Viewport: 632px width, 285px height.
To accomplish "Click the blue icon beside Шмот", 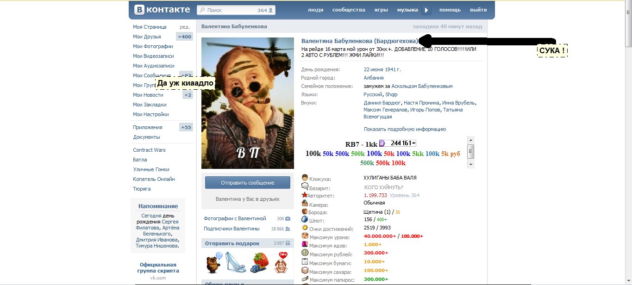I will [x=305, y=220].
